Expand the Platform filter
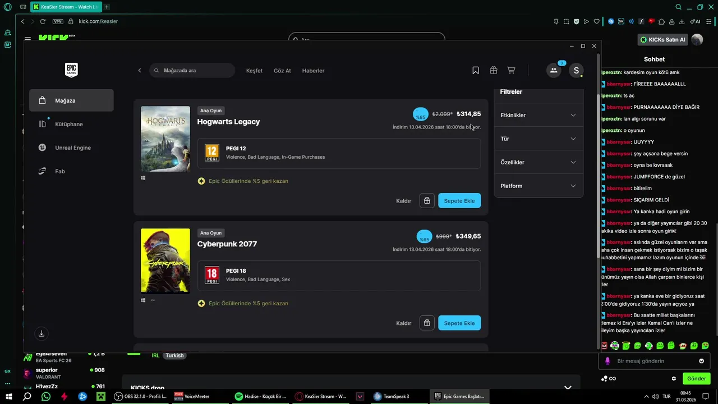Screen dimensions: 718x404 (538, 186)
